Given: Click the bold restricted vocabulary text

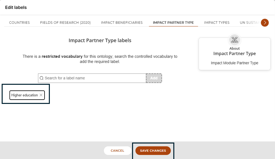Looking at the screenshot, I should (62, 56).
